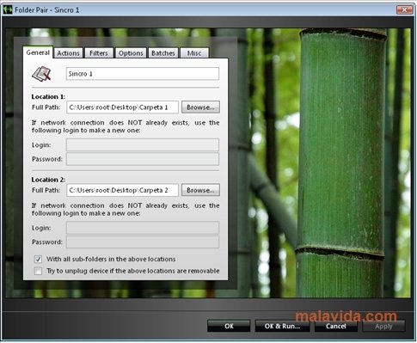Viewport: 417px width, 343px height.
Task: Cancel the folder pair dialog
Action: [x=336, y=326]
